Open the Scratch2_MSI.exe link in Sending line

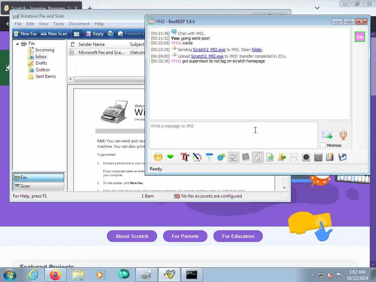coord(209,50)
